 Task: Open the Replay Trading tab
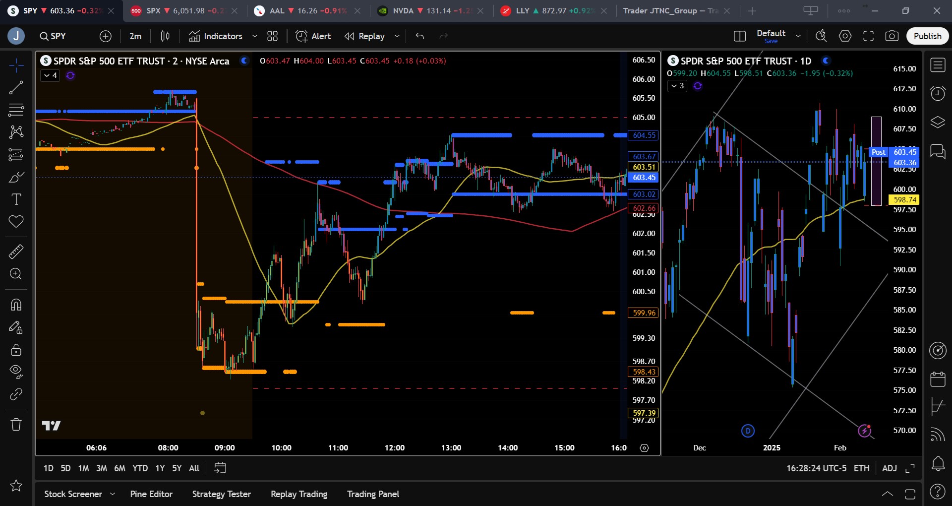tap(299, 494)
